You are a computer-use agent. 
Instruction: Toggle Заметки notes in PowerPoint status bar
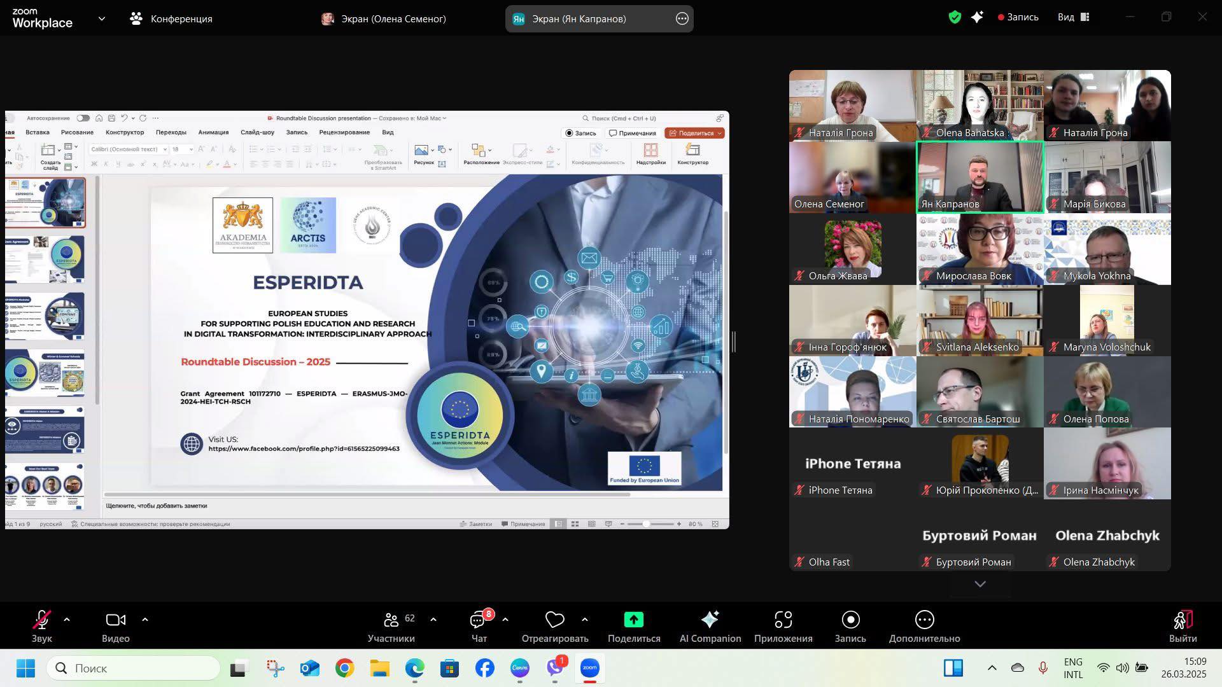click(x=476, y=524)
